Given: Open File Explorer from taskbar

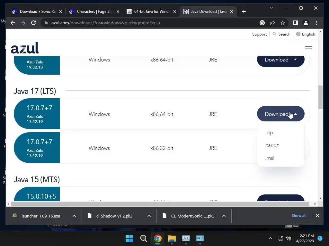Looking at the screenshot, I should point(172,238).
